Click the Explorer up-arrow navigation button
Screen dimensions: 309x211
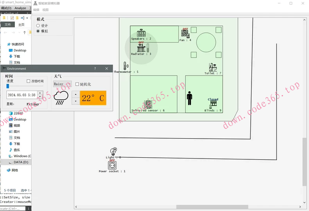(x=24, y=32)
